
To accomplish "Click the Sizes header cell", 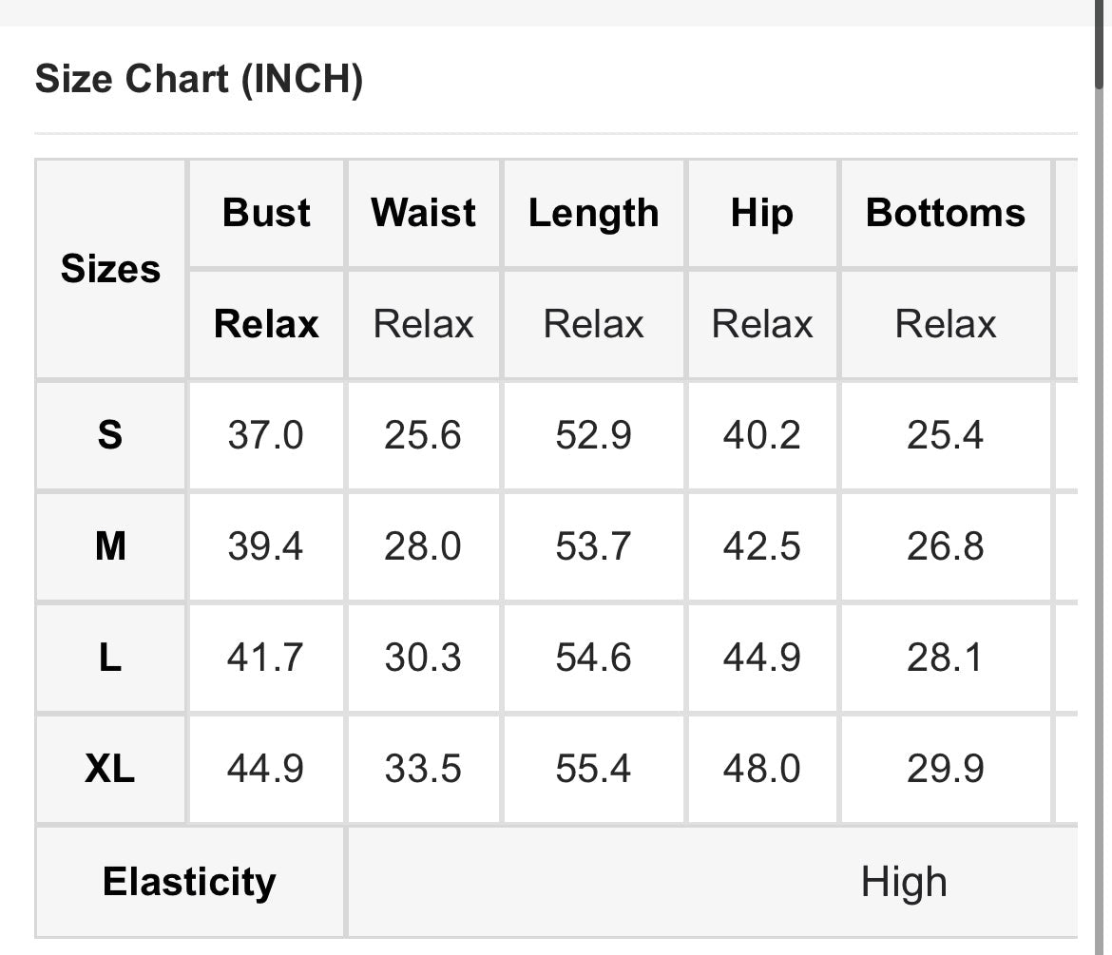I will point(110,269).
